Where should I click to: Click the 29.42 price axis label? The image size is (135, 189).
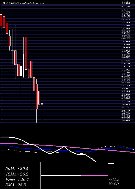(126, 79)
